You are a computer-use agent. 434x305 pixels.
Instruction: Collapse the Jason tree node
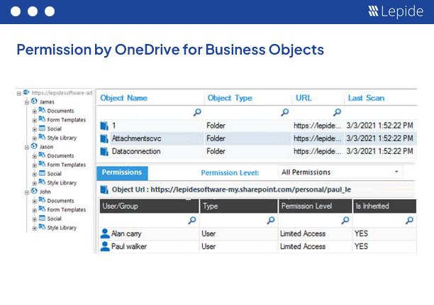[27, 148]
